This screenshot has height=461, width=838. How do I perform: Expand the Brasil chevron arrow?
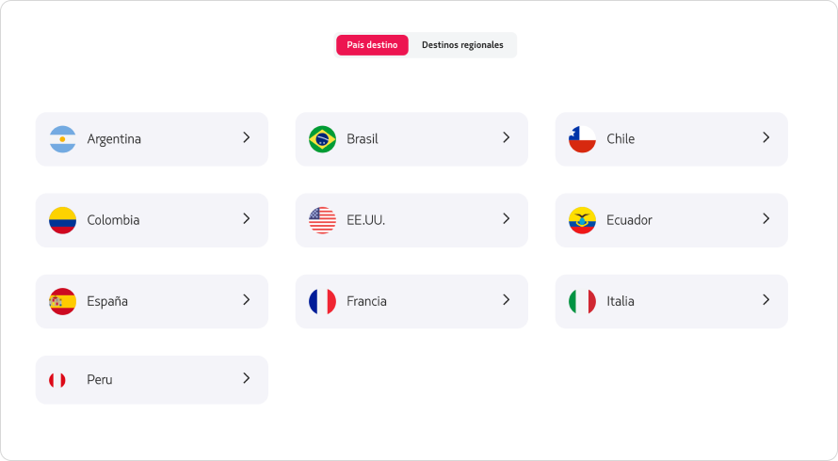pos(507,137)
